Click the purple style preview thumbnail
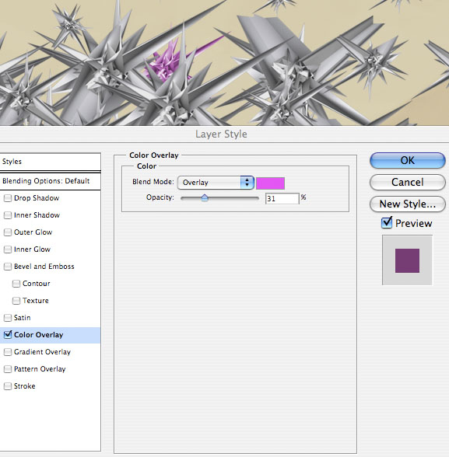449x457 pixels. click(x=407, y=260)
